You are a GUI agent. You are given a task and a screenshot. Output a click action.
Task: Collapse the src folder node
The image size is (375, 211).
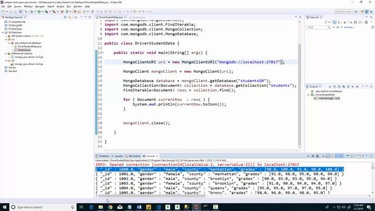6,39
